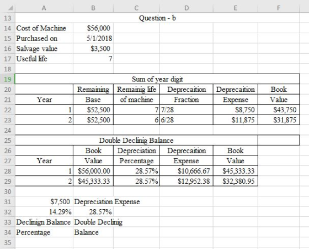309x249 pixels.
Task: Select column D header
Action: pyautogui.click(x=187, y=8)
